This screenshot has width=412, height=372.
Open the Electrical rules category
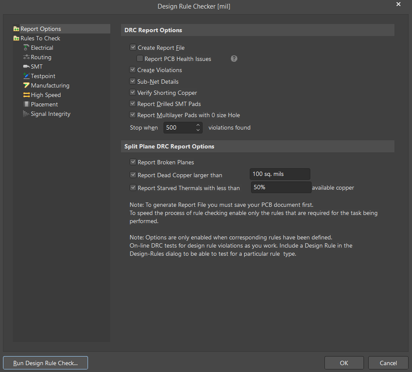pyautogui.click(x=42, y=48)
